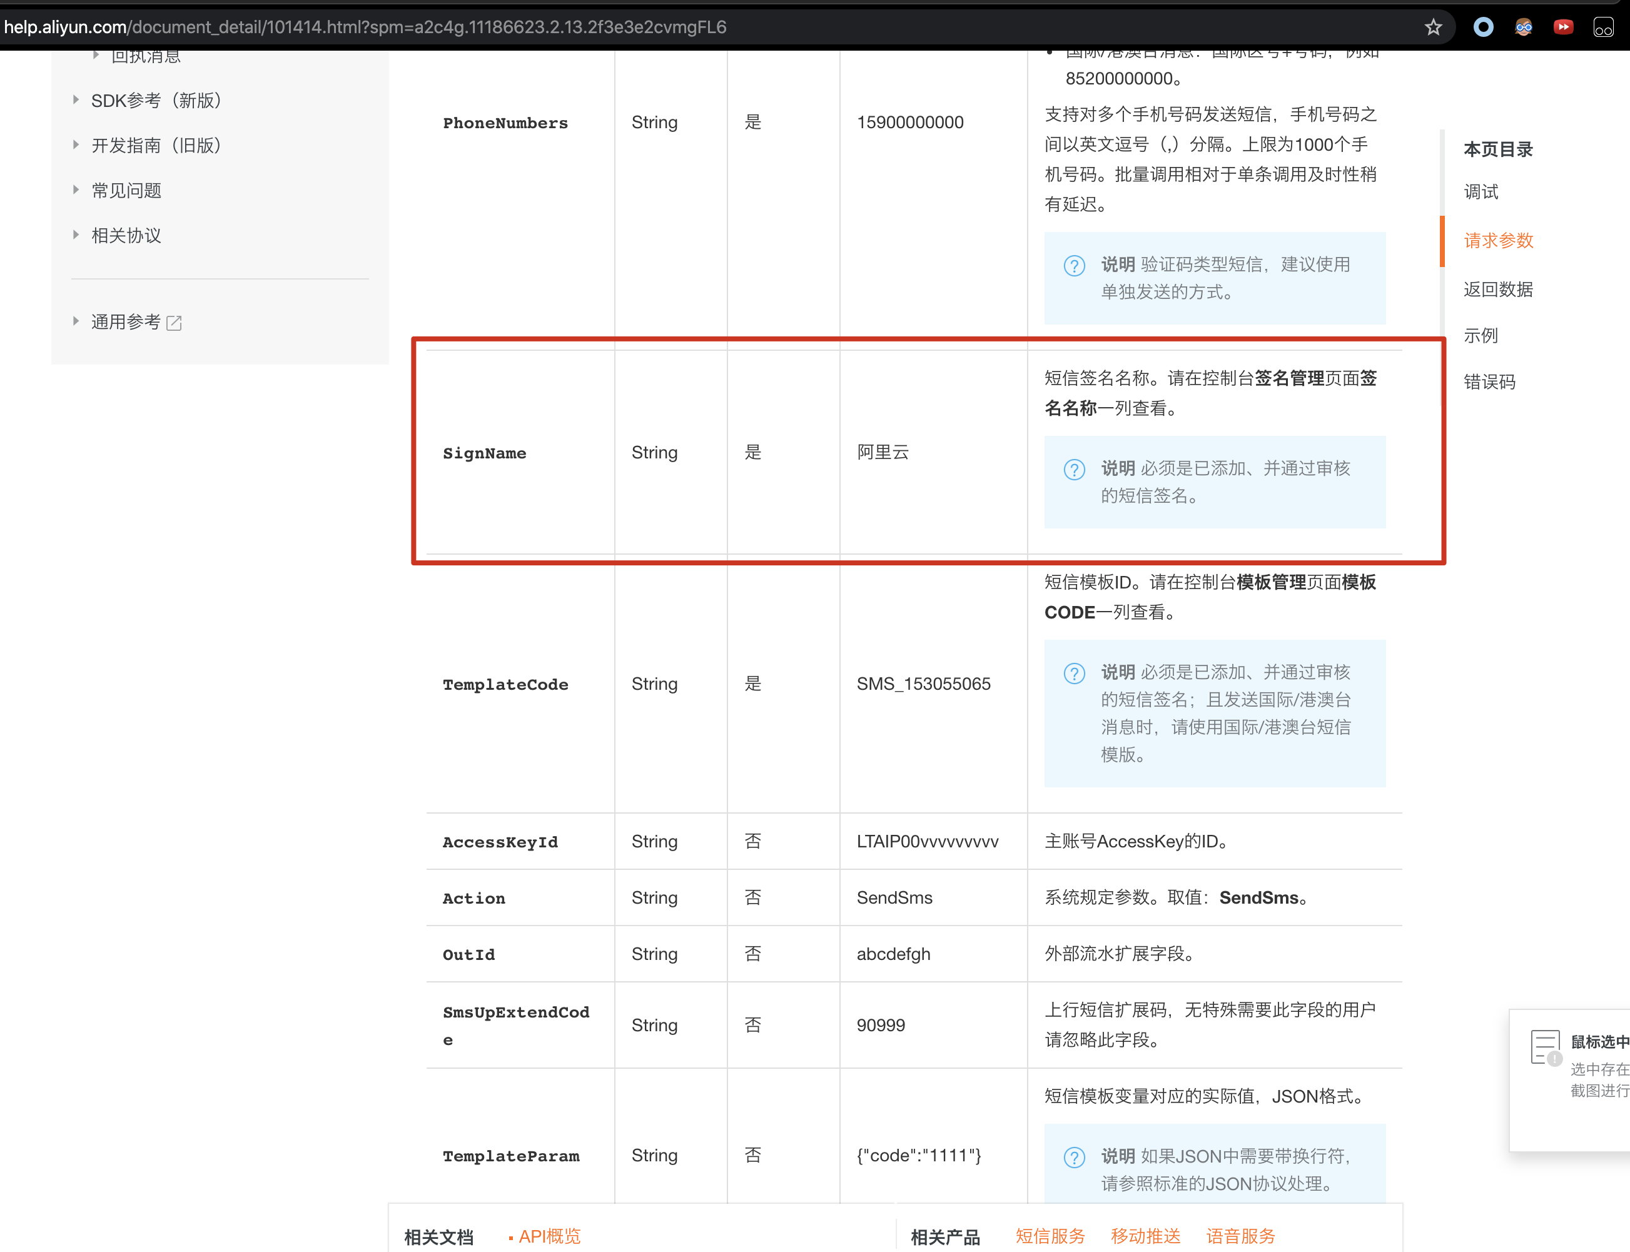Click the blue circle browser extension icon
The height and width of the screenshot is (1252, 1630).
coord(1483,28)
